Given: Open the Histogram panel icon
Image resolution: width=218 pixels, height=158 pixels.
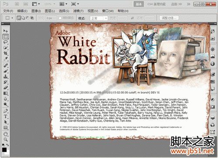Looking at the screenshot, I should (212, 56).
